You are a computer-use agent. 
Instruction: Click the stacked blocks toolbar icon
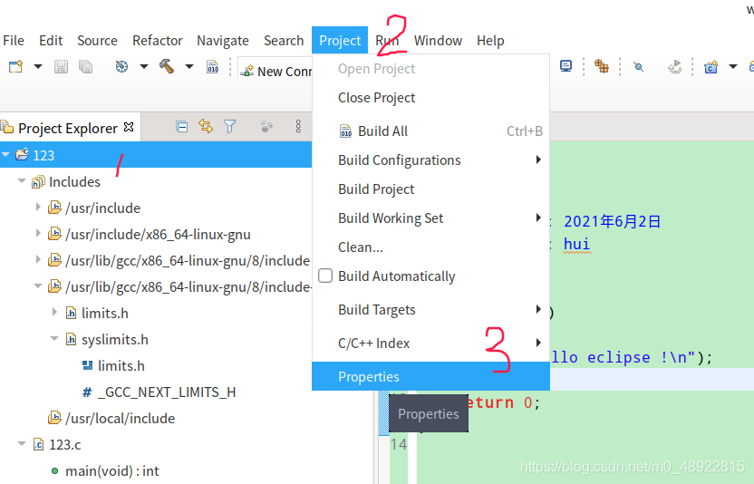click(602, 66)
